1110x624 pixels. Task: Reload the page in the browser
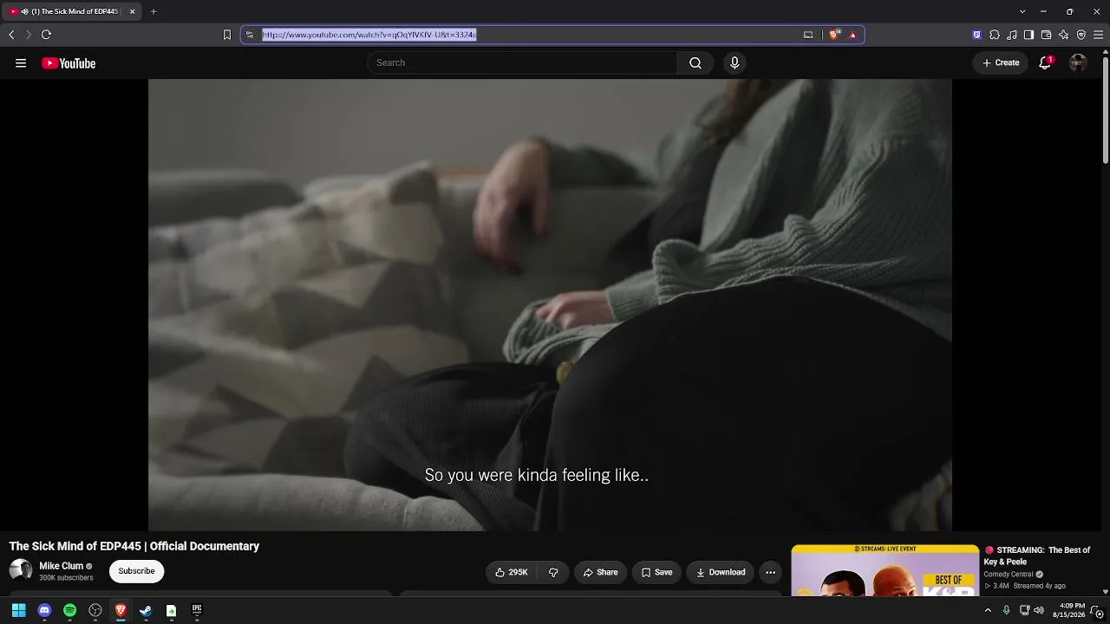(46, 35)
